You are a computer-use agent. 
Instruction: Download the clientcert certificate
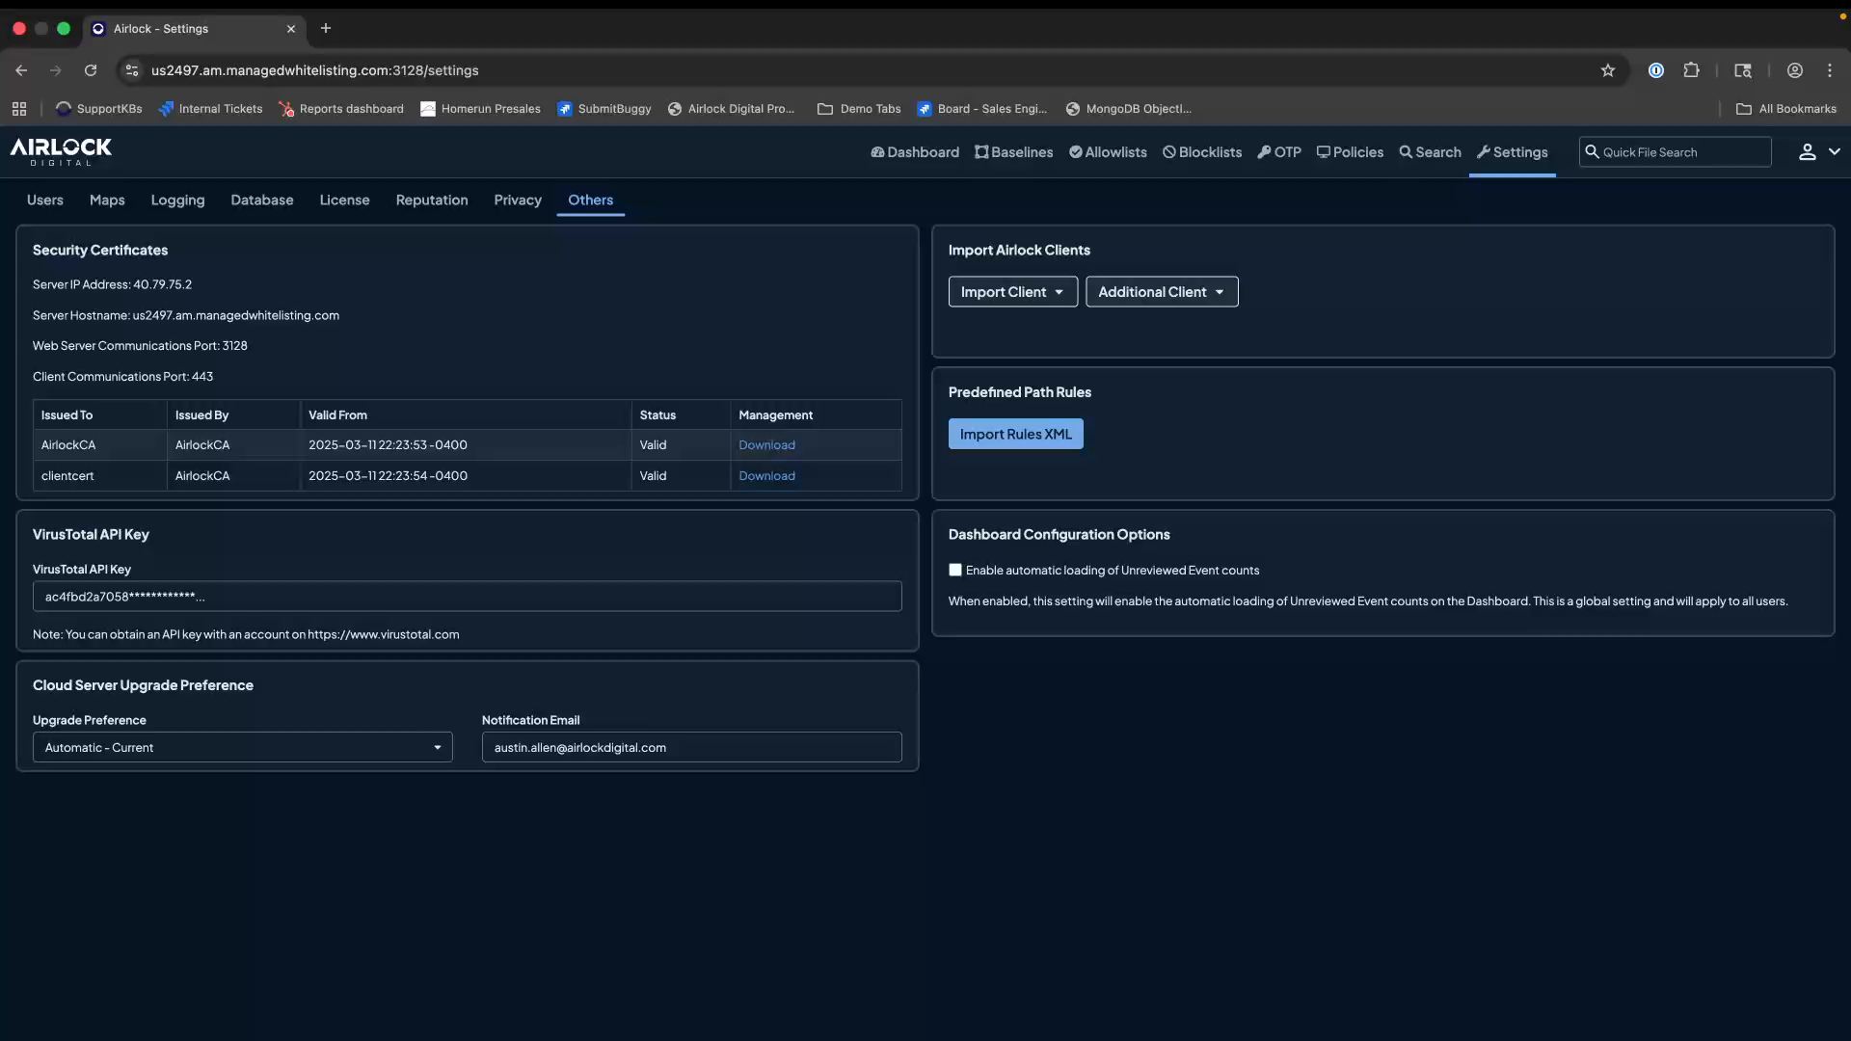click(766, 475)
